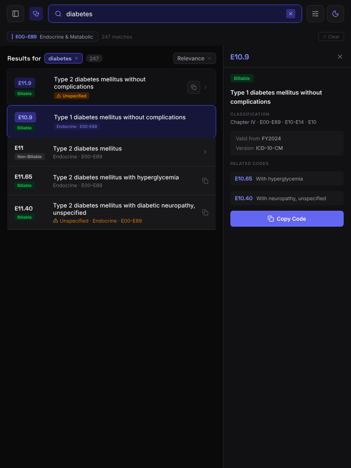Toggle dark mode moon icon
Screen dimensions: 351x468
335,14
